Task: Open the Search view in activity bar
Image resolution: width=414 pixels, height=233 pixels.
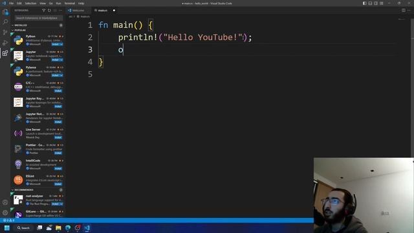Action: (x=5, y=22)
